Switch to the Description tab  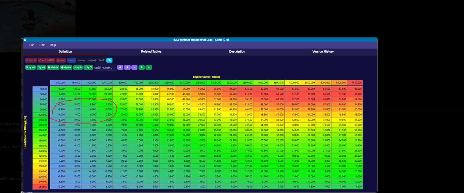coord(237,51)
